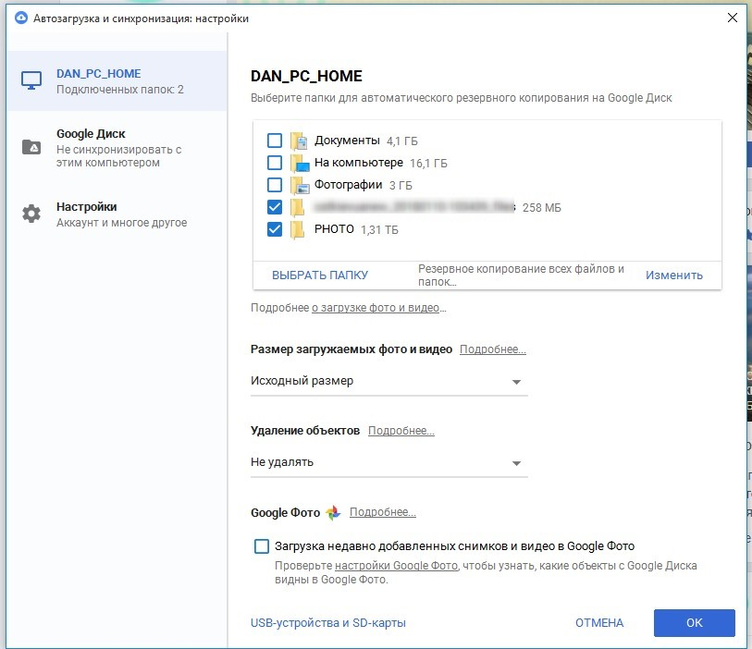Enable upload of new photos to Google Фото
752x649 pixels.
click(x=262, y=546)
